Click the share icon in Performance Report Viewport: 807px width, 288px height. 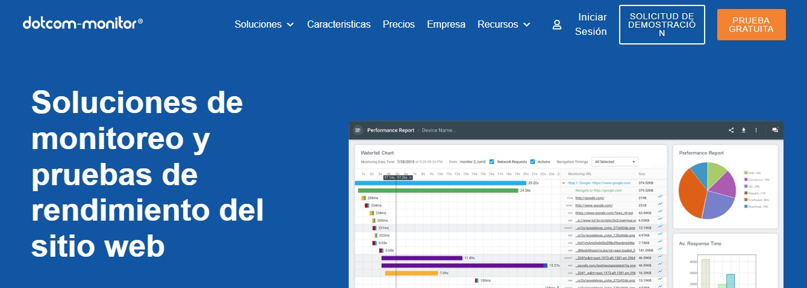(x=731, y=130)
